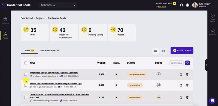This screenshot has width=218, height=106.
Task: Switch to the Posts tab
Action: pyautogui.click(x=29, y=51)
